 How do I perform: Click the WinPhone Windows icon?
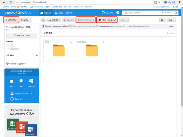point(31,81)
